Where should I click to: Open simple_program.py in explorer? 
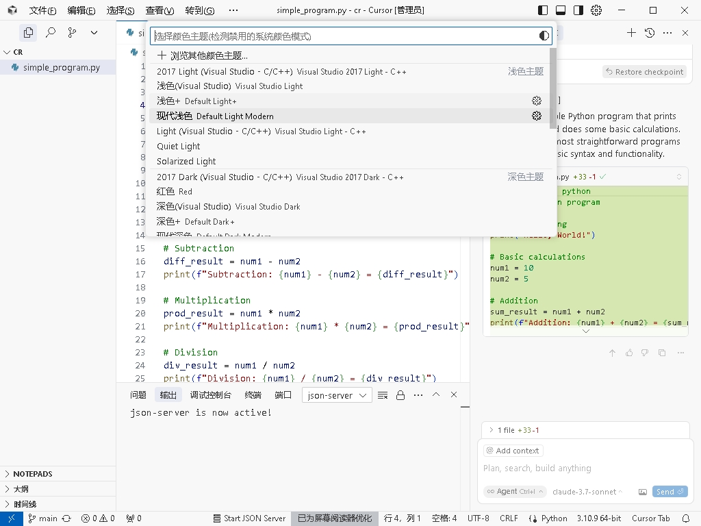click(x=58, y=67)
